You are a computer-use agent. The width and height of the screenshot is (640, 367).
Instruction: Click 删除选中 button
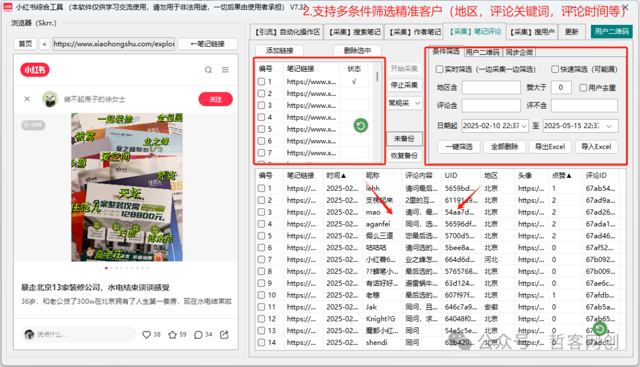pos(357,50)
